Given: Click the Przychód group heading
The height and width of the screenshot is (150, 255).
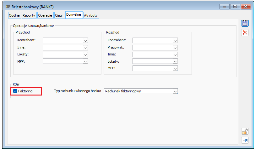Looking at the screenshot, I should [x=23, y=32].
